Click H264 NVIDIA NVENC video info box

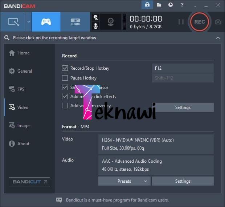coord(156,144)
